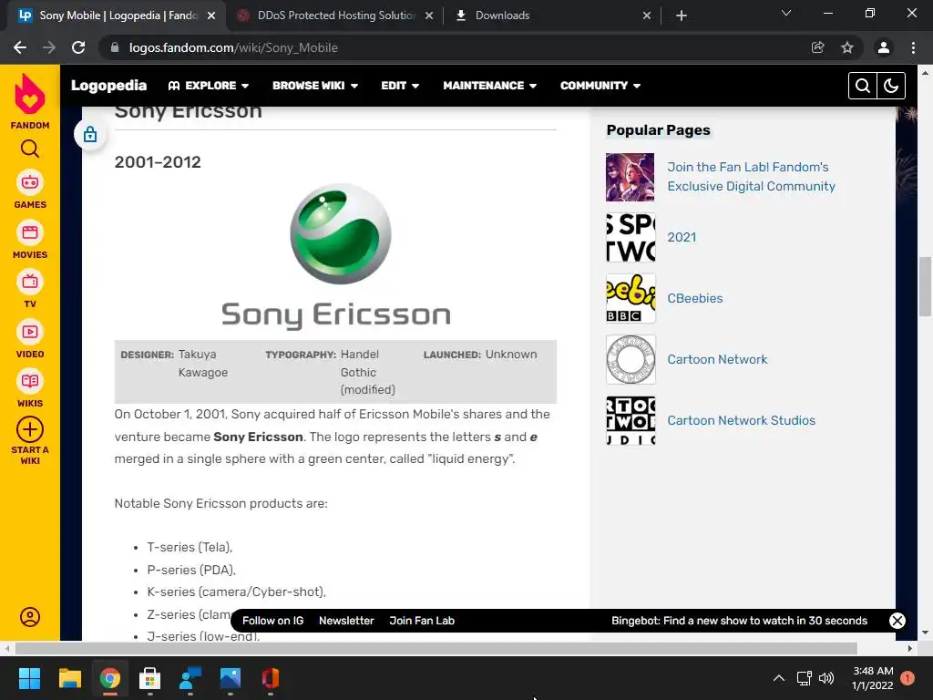Click the browser back arrow
The width and height of the screenshot is (933, 700).
coord(20,47)
